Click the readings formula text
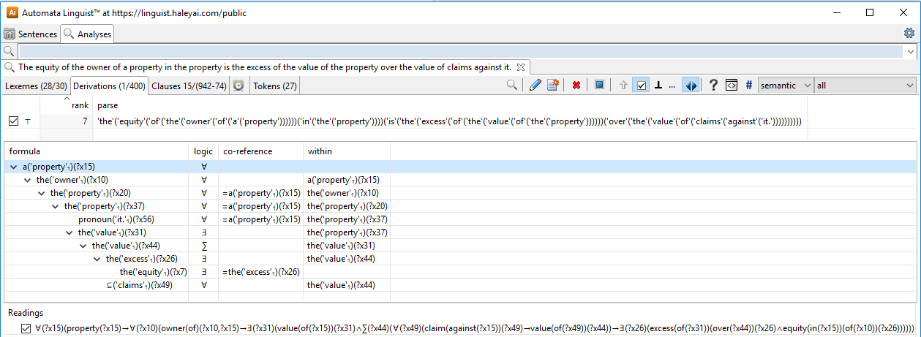This screenshot has height=337, width=921. point(475,329)
